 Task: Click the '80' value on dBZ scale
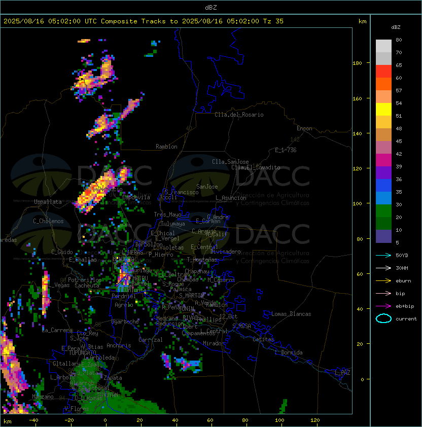399,40
